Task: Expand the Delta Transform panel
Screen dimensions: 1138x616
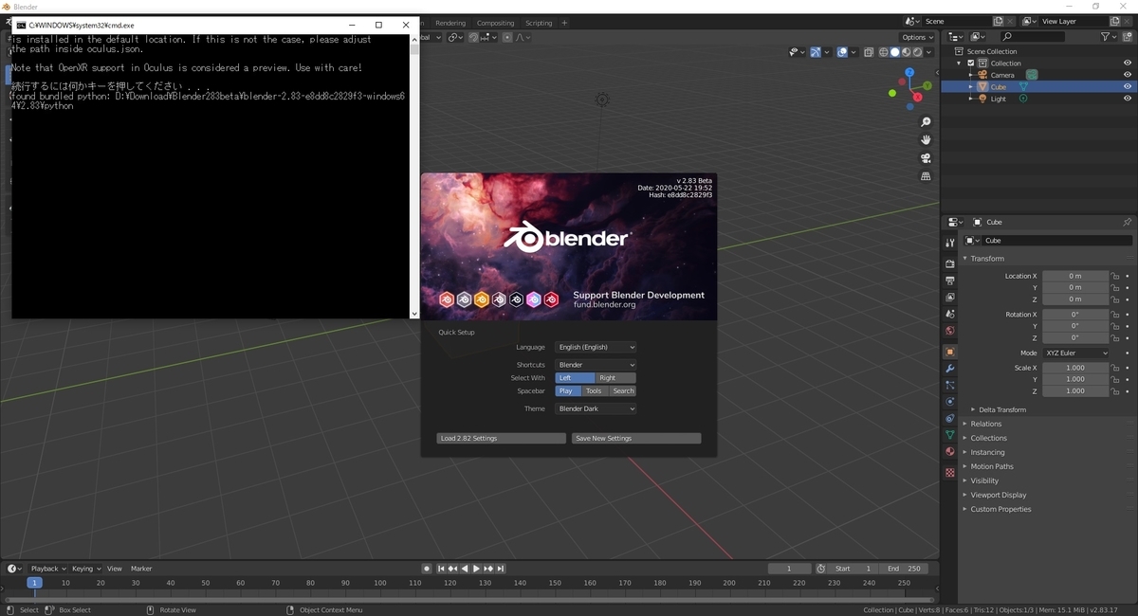Action: coord(1001,409)
